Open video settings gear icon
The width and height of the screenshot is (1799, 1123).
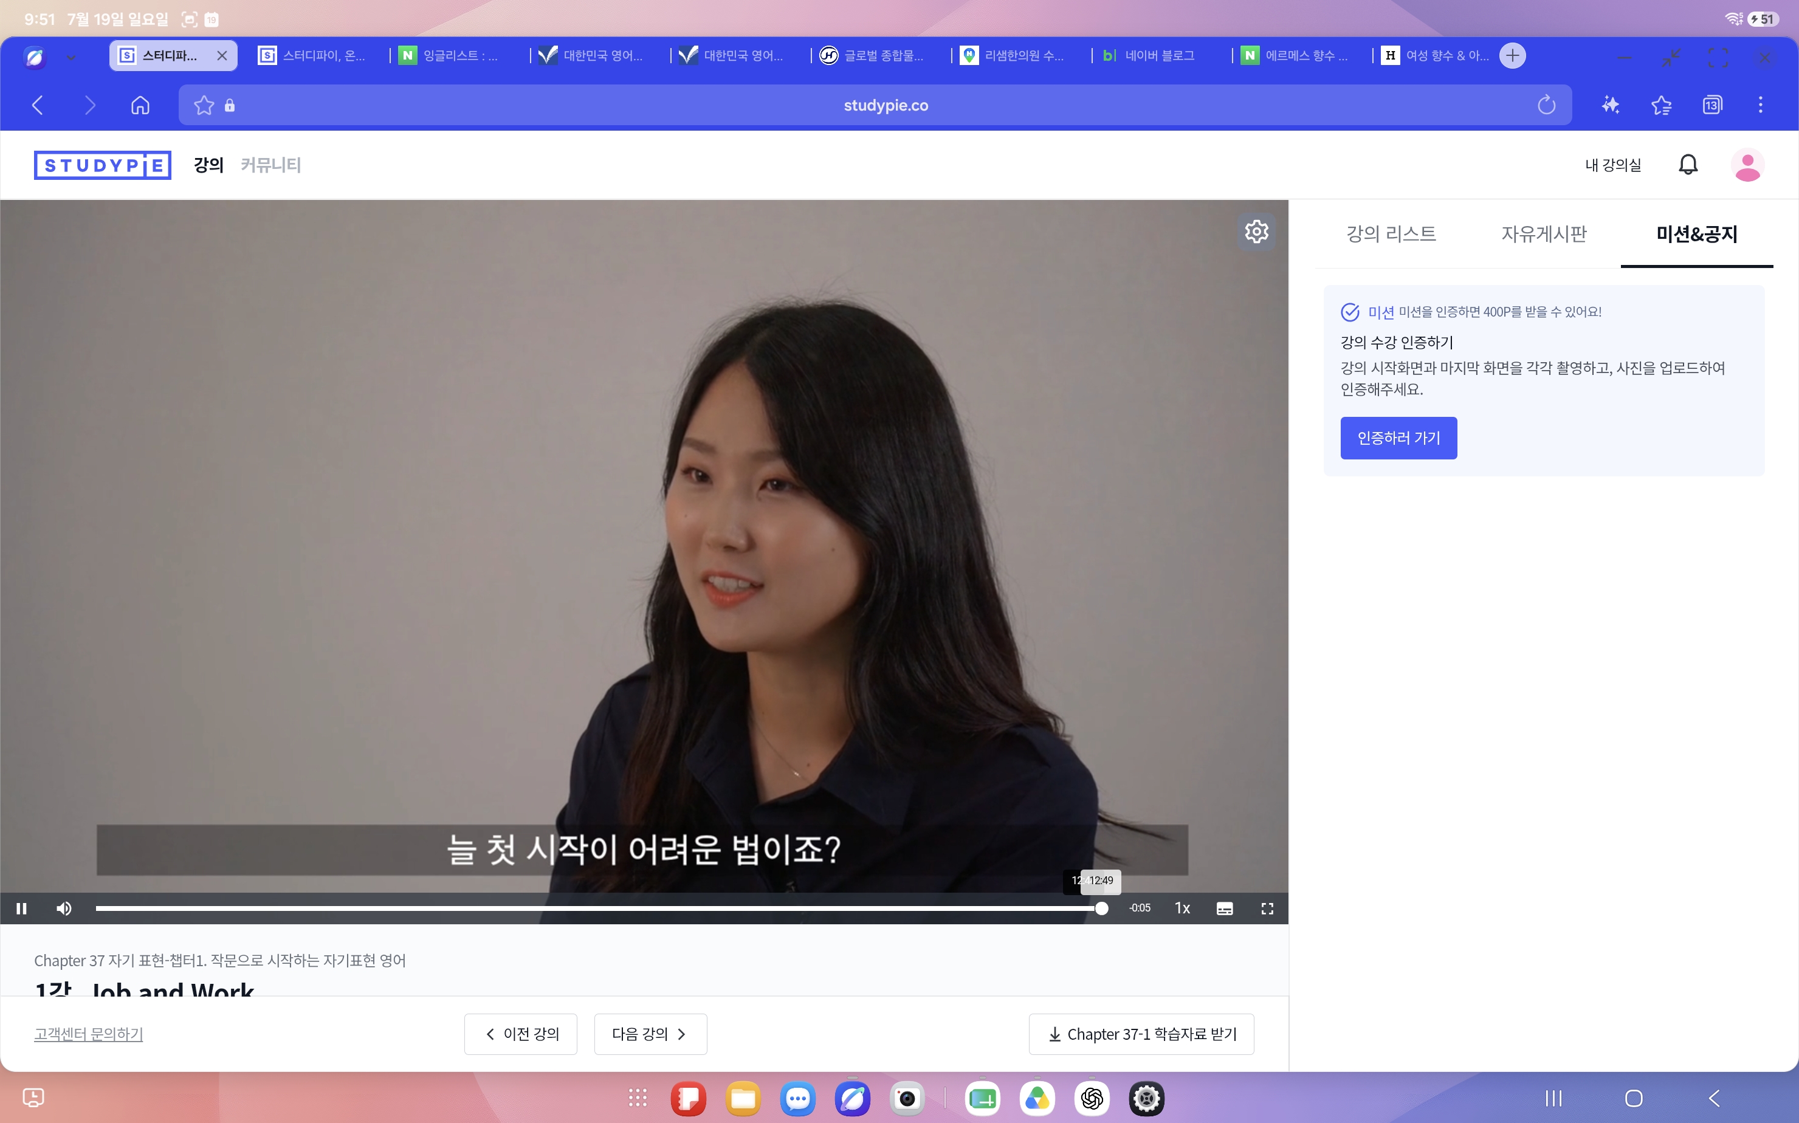[1256, 232]
